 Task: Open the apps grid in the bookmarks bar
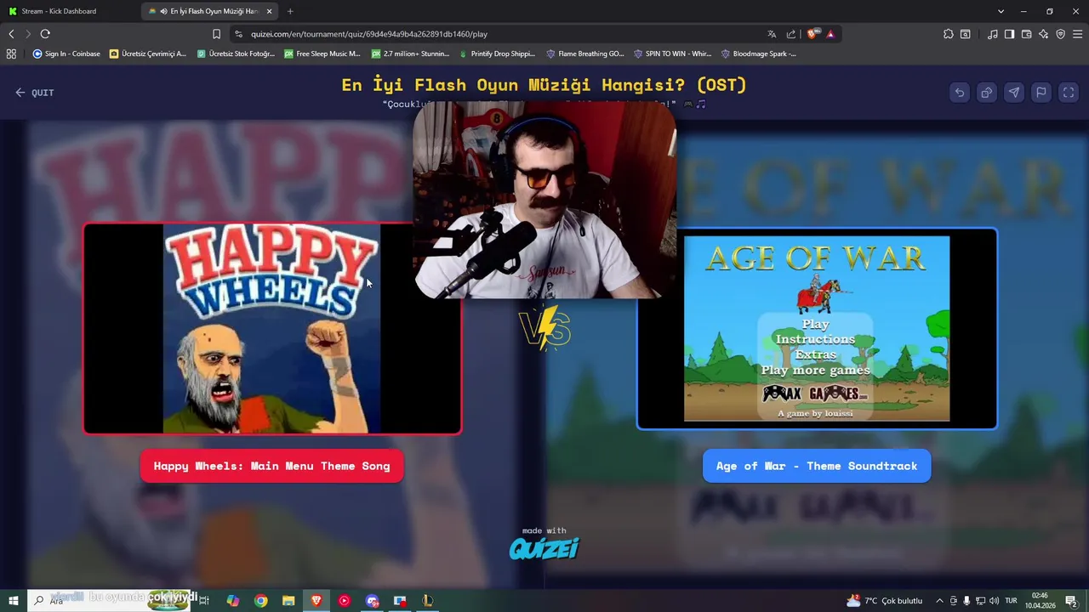pos(11,54)
